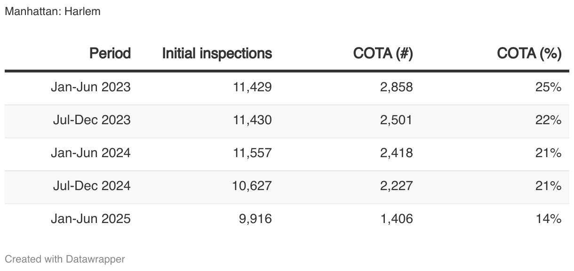Select the 11,557 inspections cell
Screen dimensions: 574x271
click(x=252, y=153)
